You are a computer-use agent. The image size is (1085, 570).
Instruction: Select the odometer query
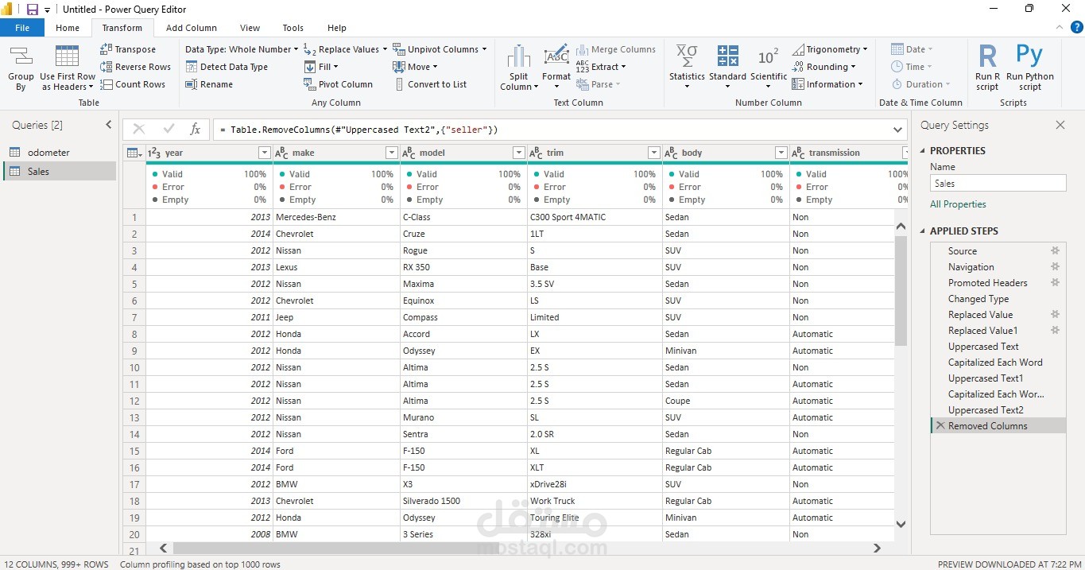tap(48, 153)
